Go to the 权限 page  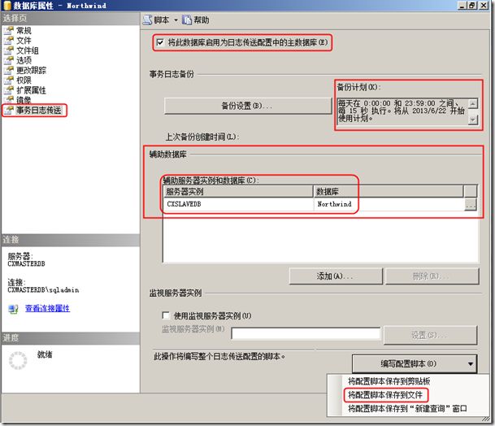coord(24,80)
